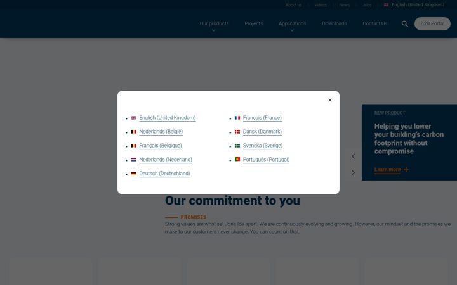The width and height of the screenshot is (457, 285).
Task: Open the Downloads menu item
Action: pyautogui.click(x=334, y=23)
